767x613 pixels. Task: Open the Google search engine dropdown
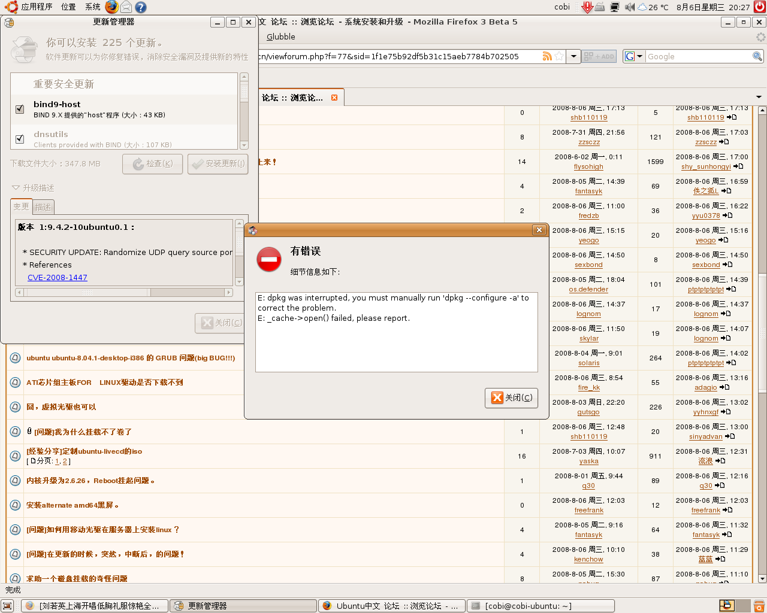[x=633, y=56]
